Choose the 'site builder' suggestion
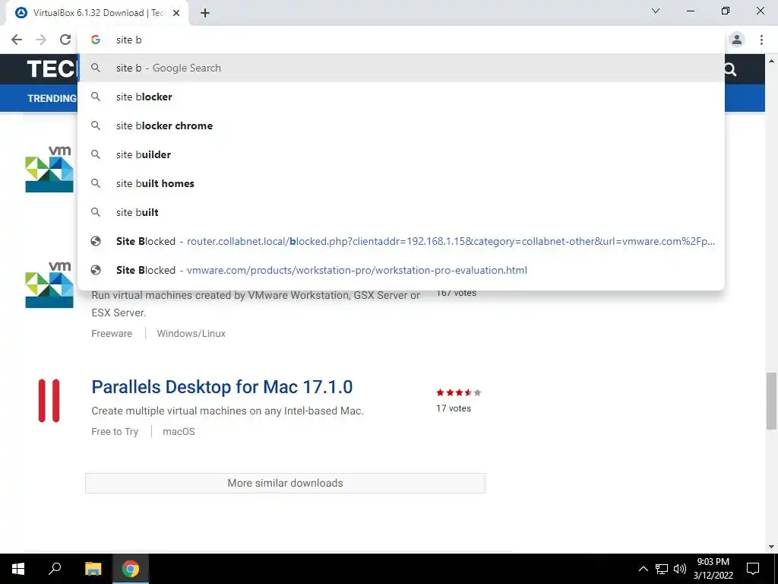Screen dimensions: 778x584 [x=401, y=154]
